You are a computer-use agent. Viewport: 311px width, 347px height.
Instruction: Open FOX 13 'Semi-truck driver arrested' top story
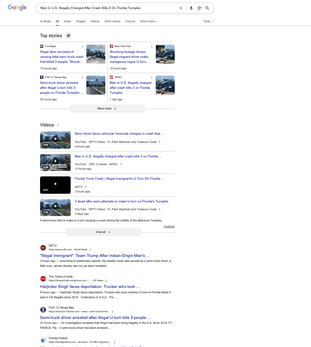point(62,88)
